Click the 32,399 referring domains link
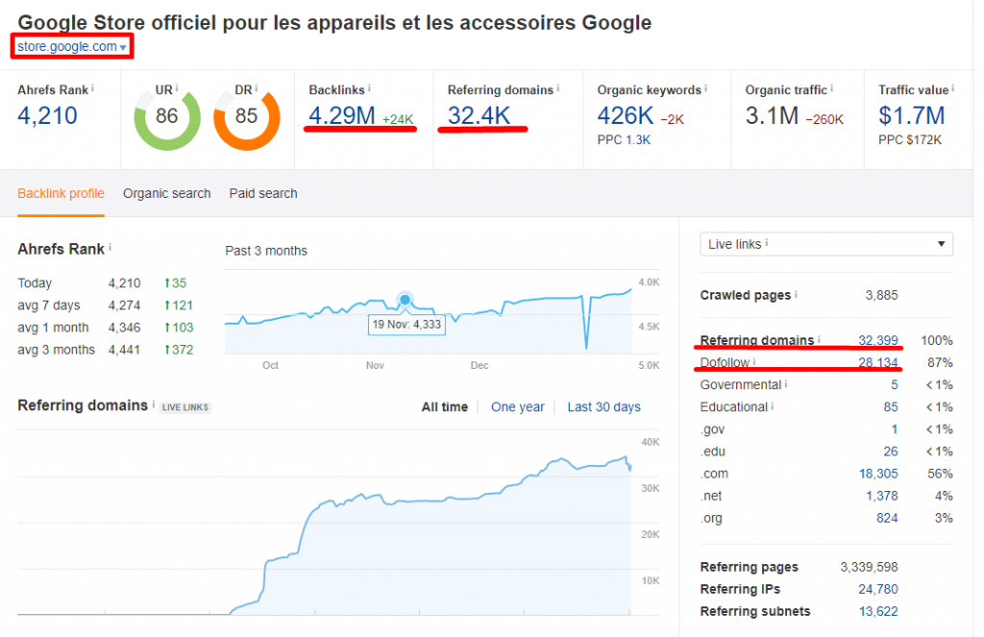This screenshot has height=637, width=984. click(876, 340)
